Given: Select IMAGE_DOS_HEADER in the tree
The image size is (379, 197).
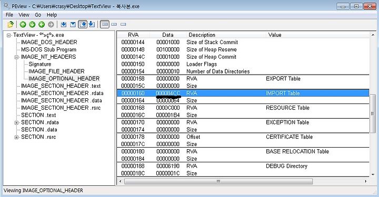Looking at the screenshot, I should pyautogui.click(x=49, y=42).
